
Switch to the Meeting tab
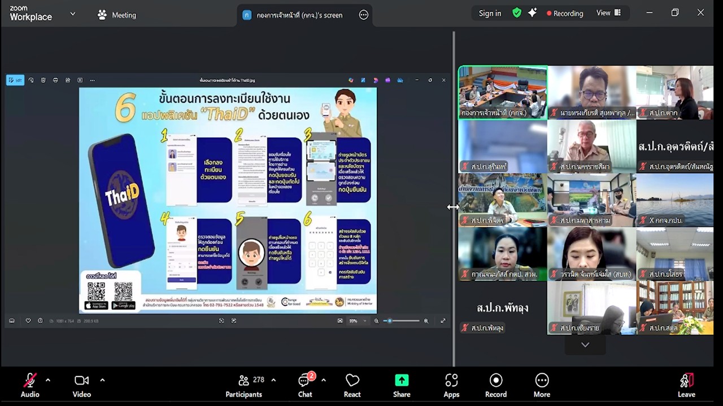point(116,15)
